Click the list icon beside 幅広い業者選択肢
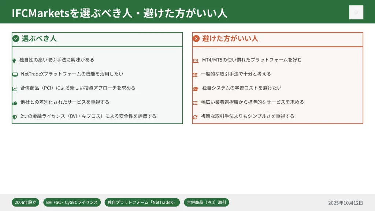375x211 pixels. click(x=195, y=103)
